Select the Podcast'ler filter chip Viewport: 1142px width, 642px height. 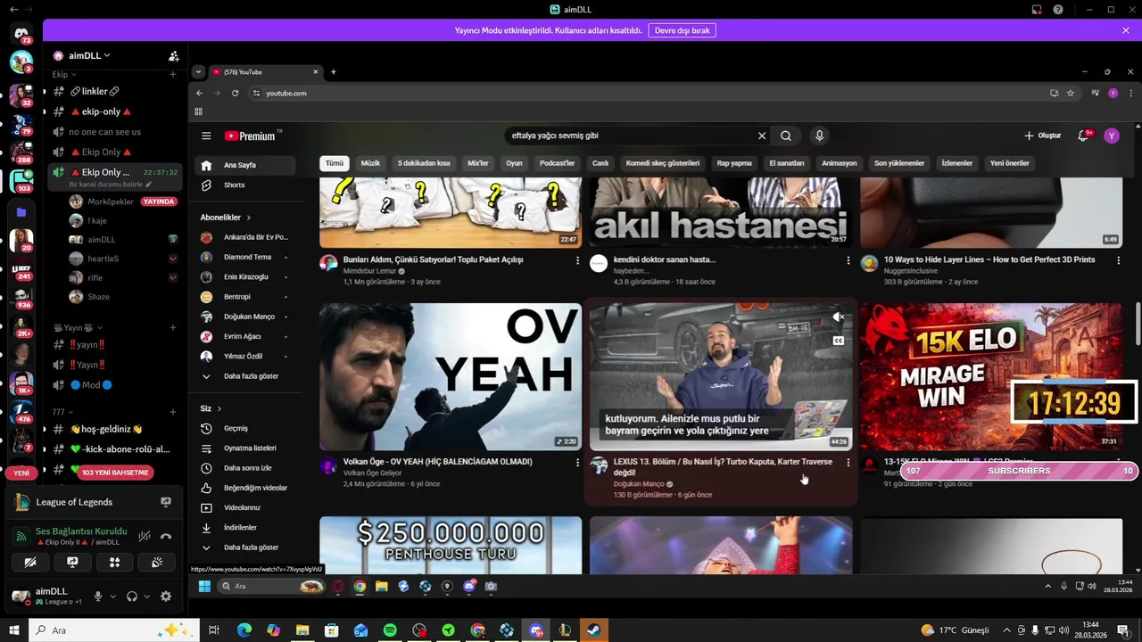(x=558, y=163)
